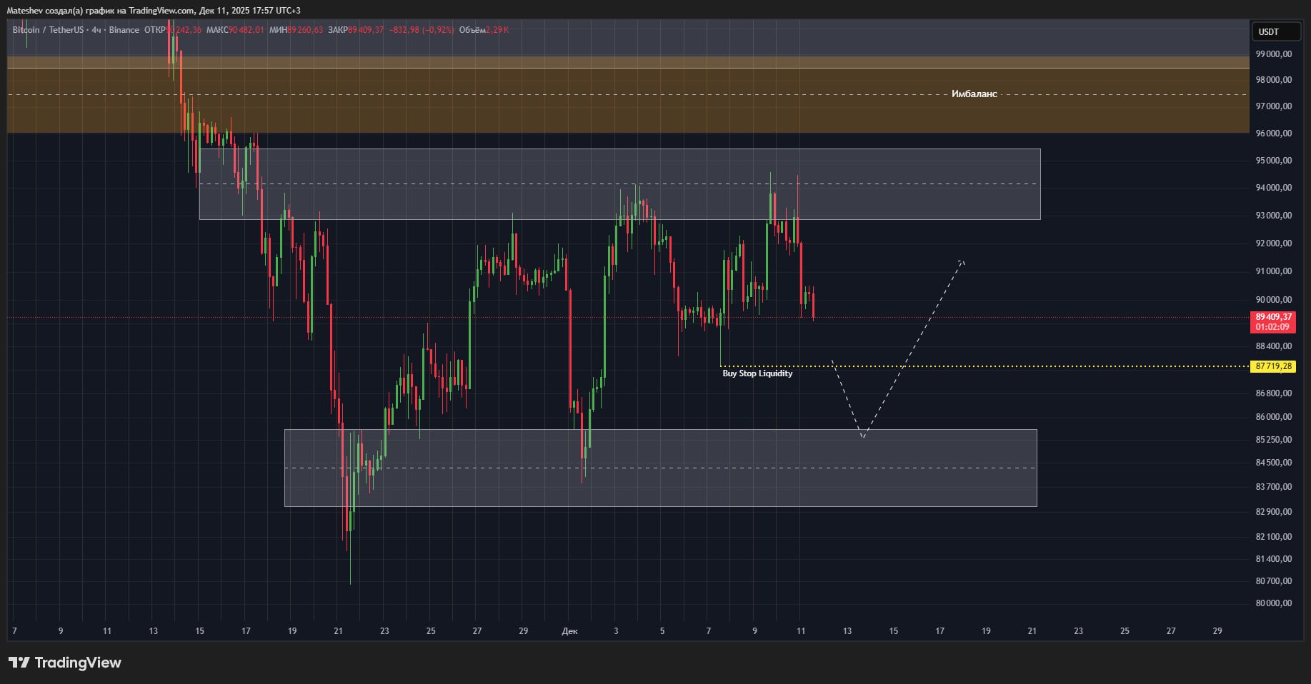Viewport: 1311px width, 684px height.
Task: Click the 99 000,00 price axis label
Action: (1273, 54)
